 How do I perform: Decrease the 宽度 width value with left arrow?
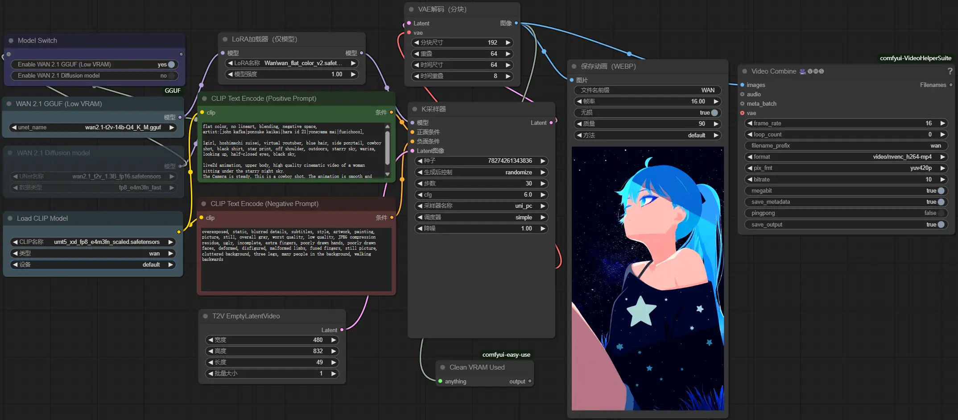(211, 340)
